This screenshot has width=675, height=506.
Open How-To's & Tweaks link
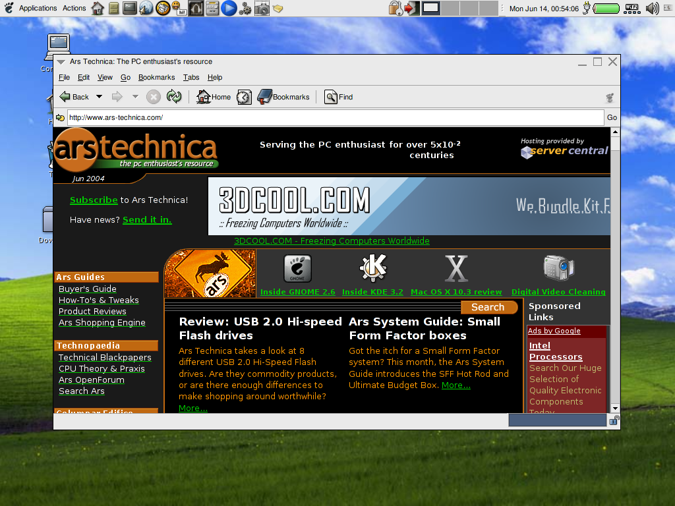[99, 300]
